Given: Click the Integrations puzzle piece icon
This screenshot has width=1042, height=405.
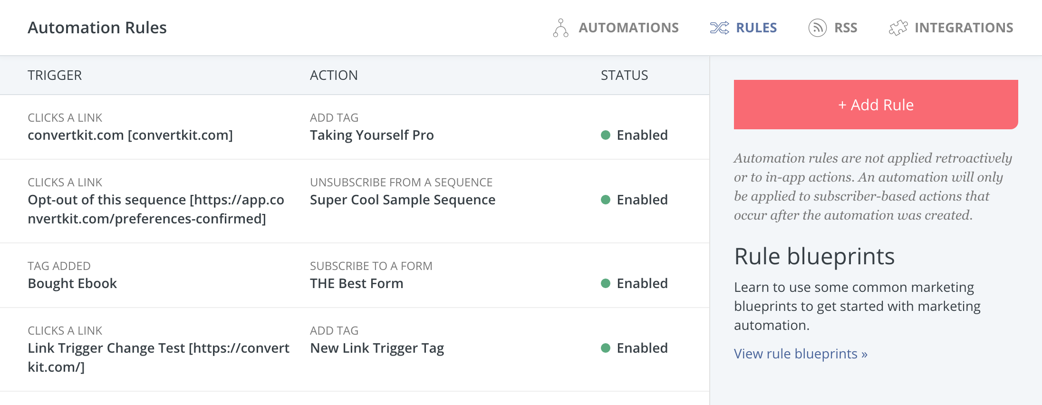Looking at the screenshot, I should (898, 28).
